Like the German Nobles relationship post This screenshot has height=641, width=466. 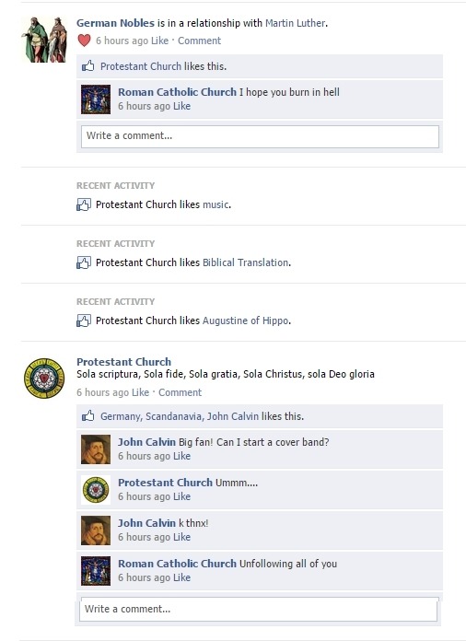(x=159, y=41)
